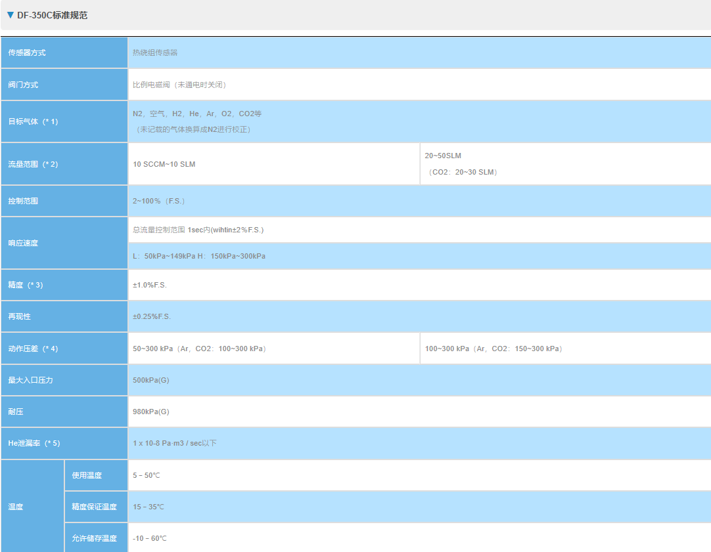Select the 动作压差（* 4）header
711x552 pixels.
(x=64, y=349)
